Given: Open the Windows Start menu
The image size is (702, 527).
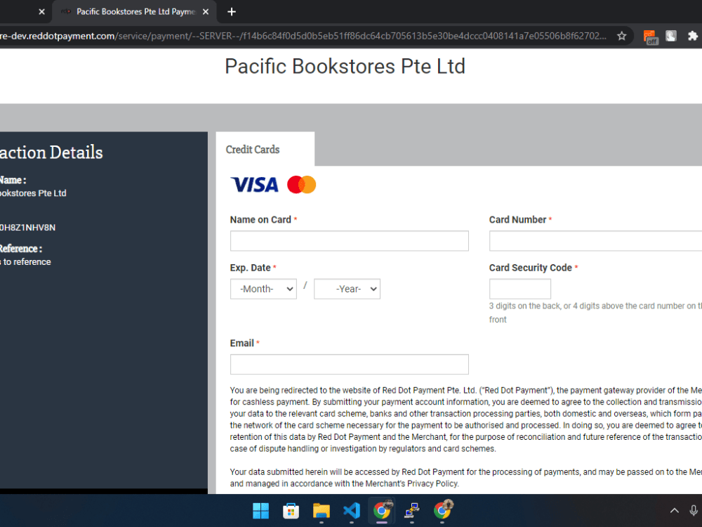Looking at the screenshot, I should point(260,511).
